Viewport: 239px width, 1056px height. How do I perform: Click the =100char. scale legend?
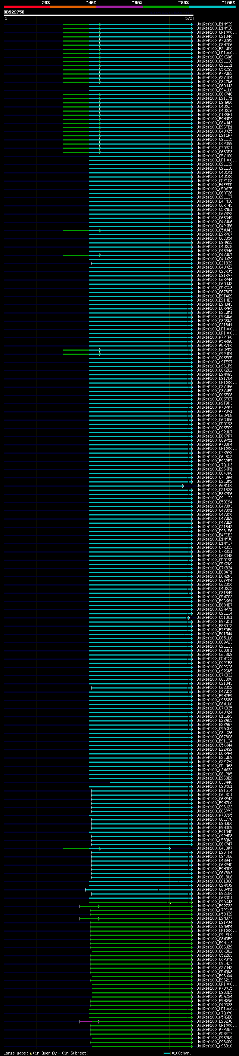coord(178,1053)
